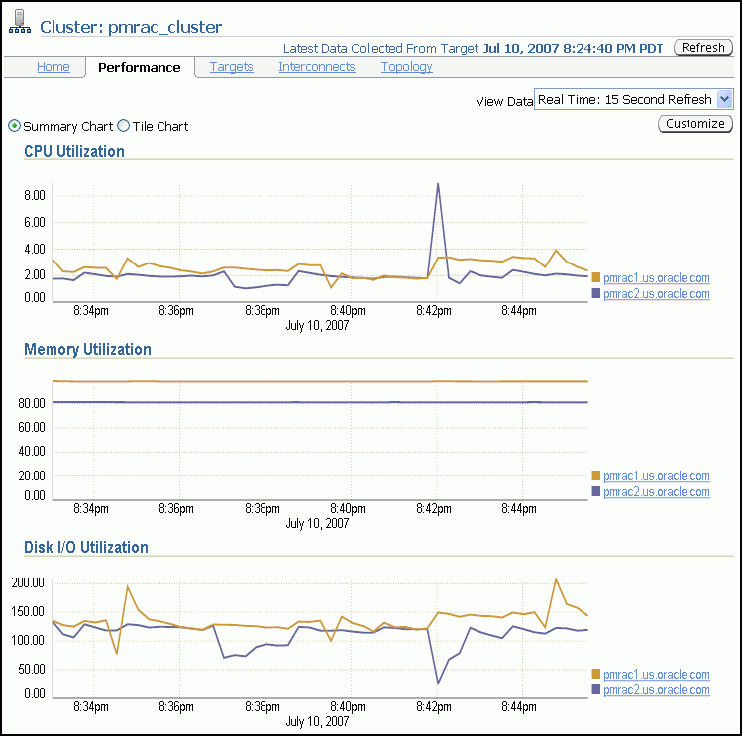Open the Targets tab
The width and height of the screenshot is (742, 736).
pyautogui.click(x=231, y=67)
